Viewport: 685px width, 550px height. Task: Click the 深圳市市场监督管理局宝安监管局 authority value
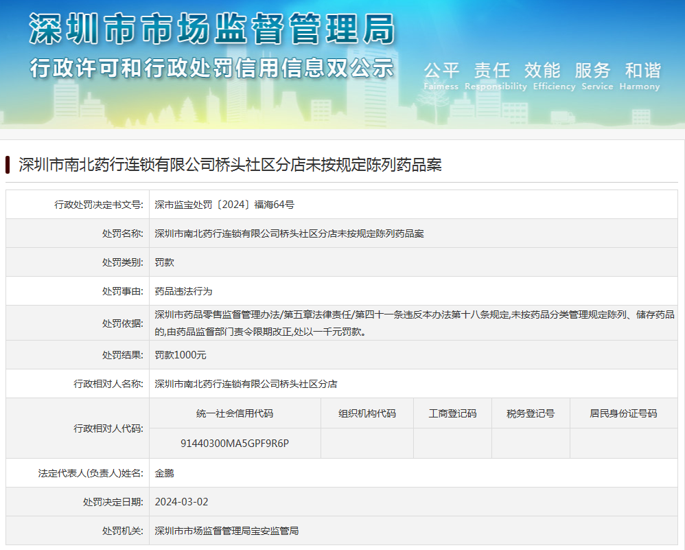[x=227, y=531]
